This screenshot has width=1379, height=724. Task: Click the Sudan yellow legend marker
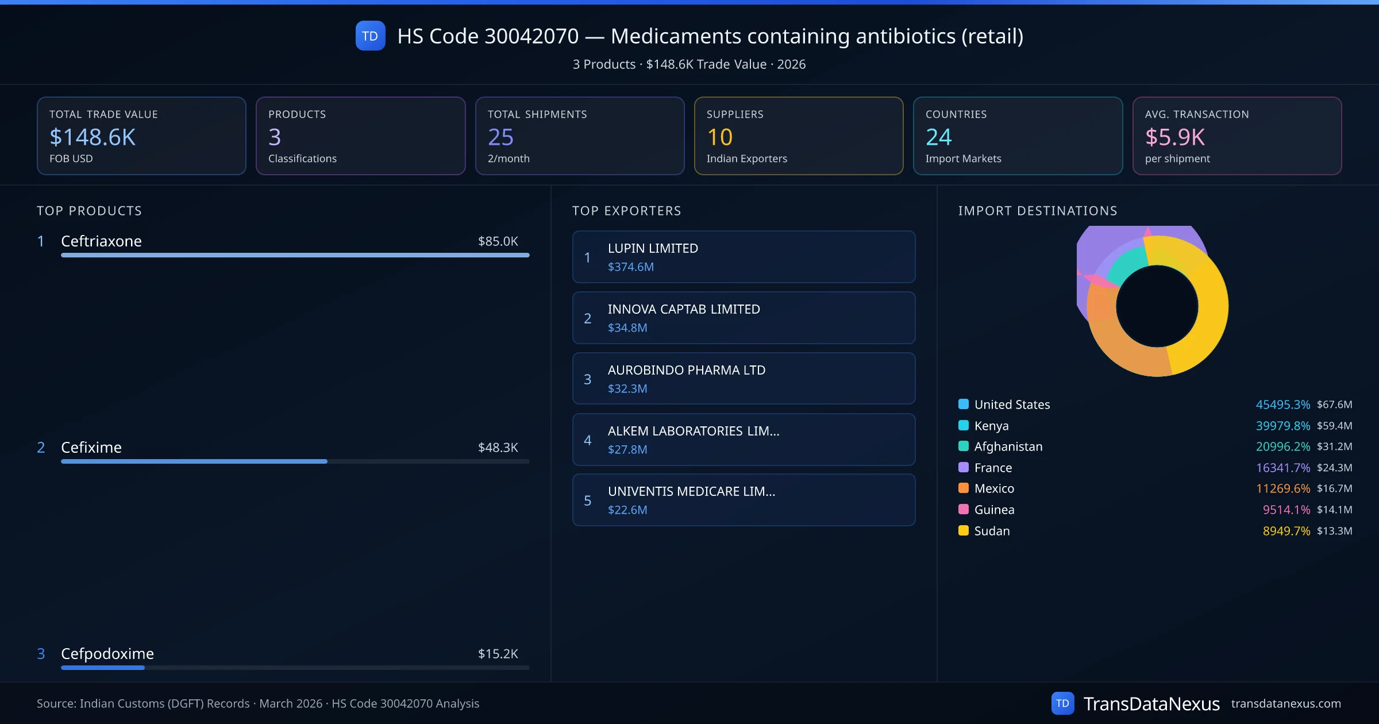964,530
